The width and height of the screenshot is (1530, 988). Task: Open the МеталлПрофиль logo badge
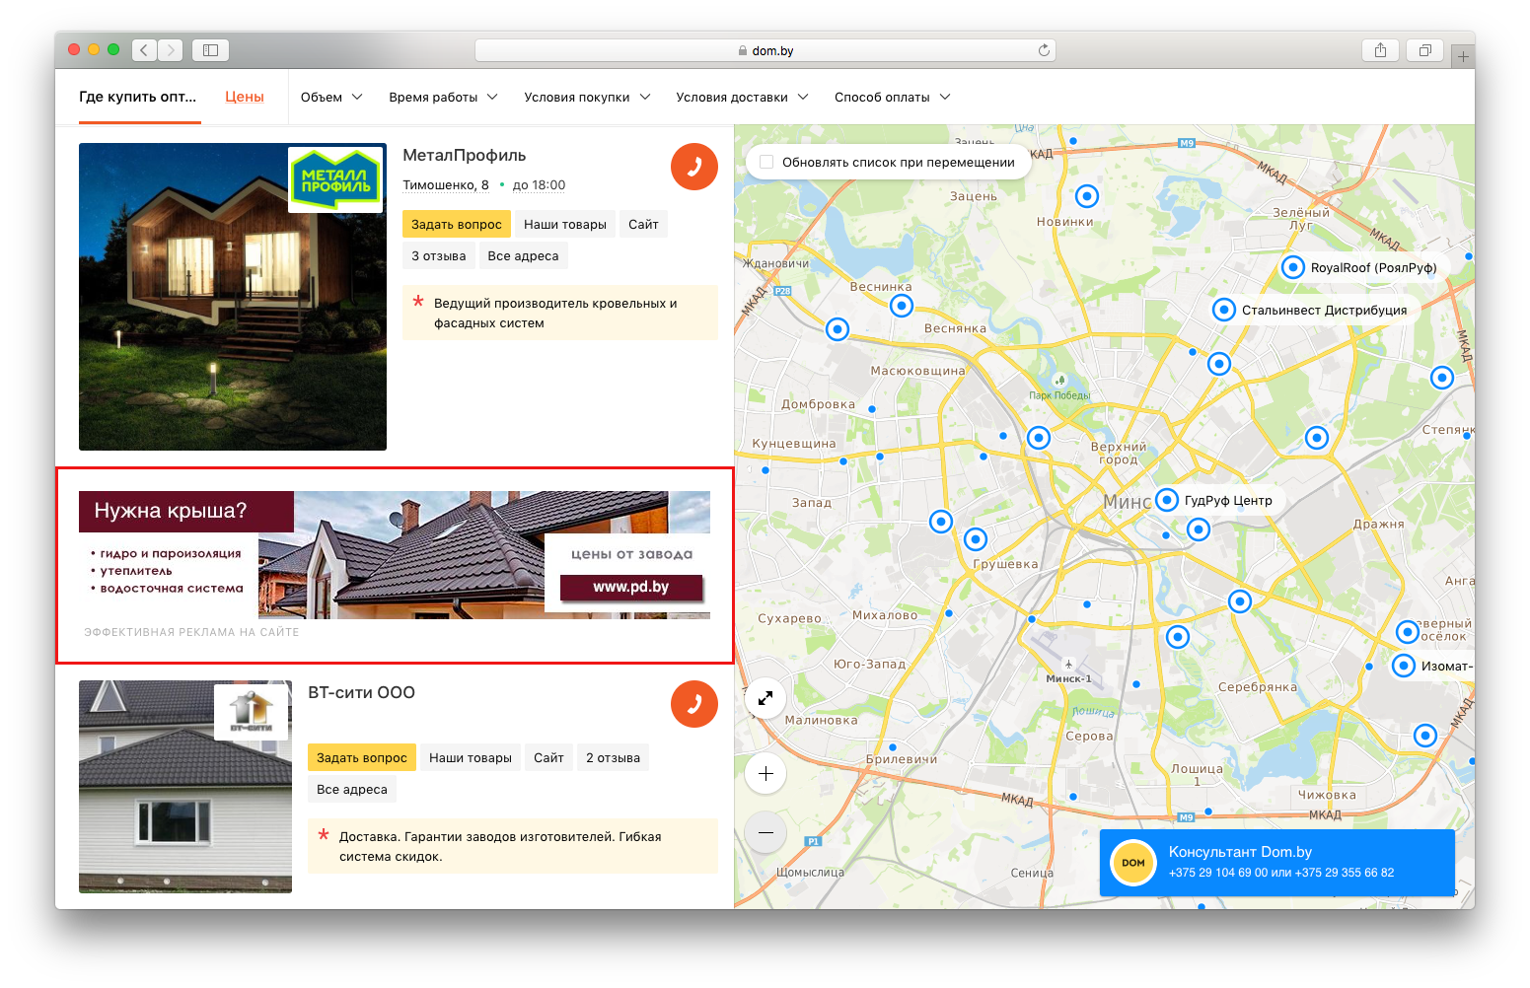click(335, 179)
